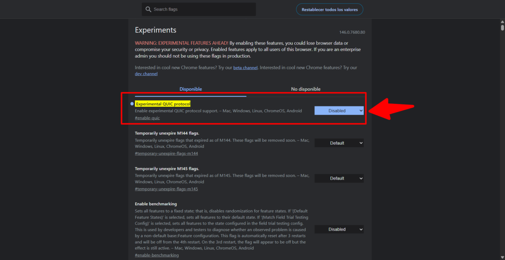Open the Experimental QUIC protocol dropdown
505x260 pixels.
(339, 111)
